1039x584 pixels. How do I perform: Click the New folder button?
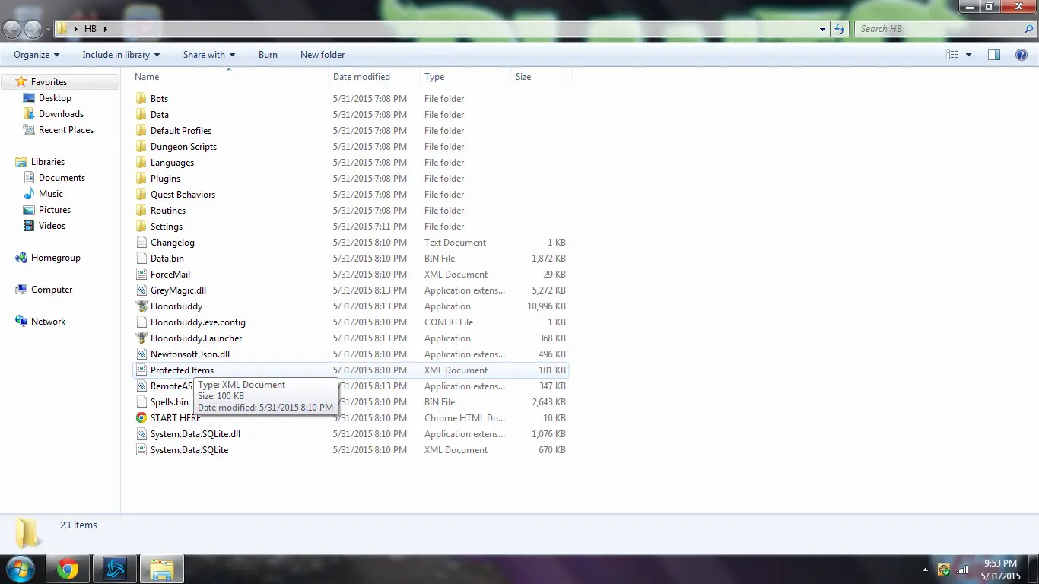[x=323, y=55]
